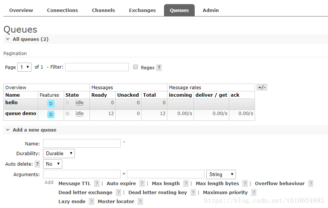Open the queue demo details
The width and height of the screenshot is (328, 208).
click(x=21, y=113)
